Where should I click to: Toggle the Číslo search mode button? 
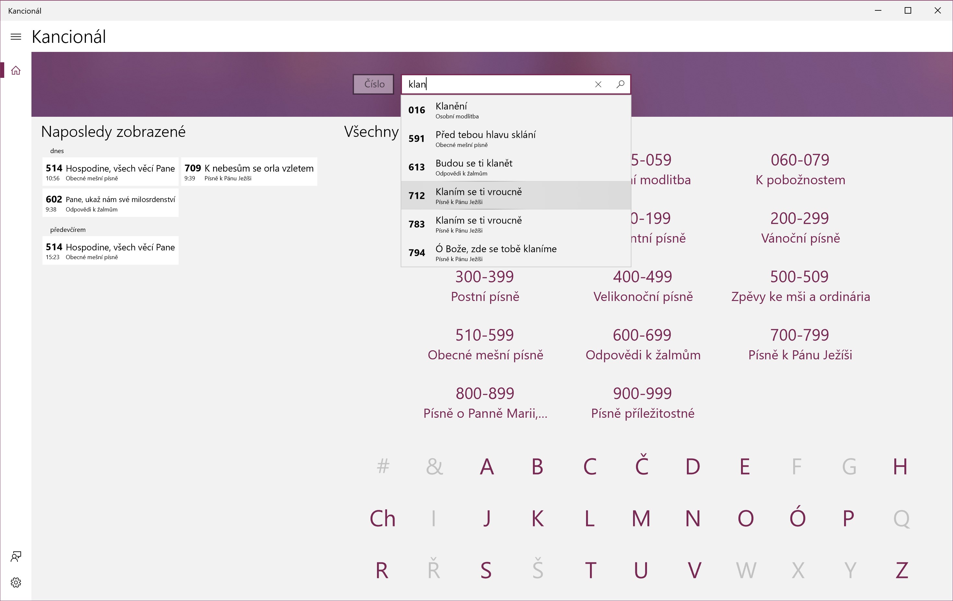point(373,84)
